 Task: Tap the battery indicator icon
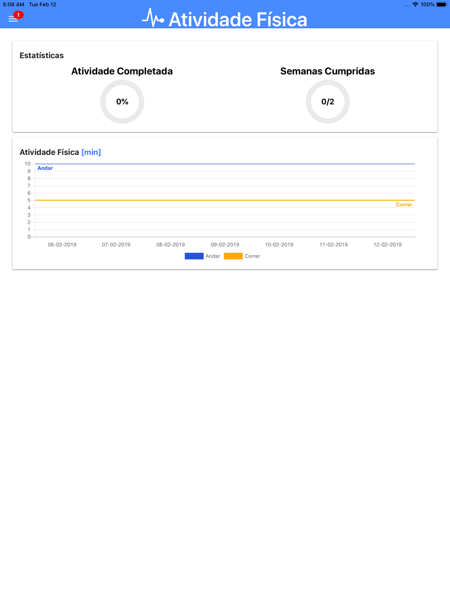tap(441, 5)
